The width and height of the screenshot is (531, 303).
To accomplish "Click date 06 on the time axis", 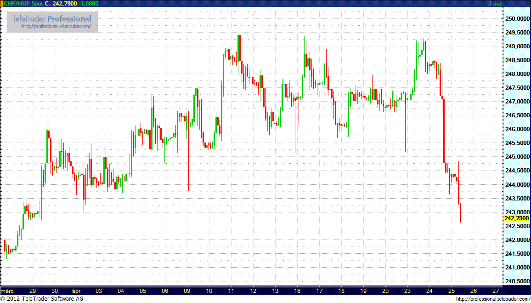I will click(165, 291).
